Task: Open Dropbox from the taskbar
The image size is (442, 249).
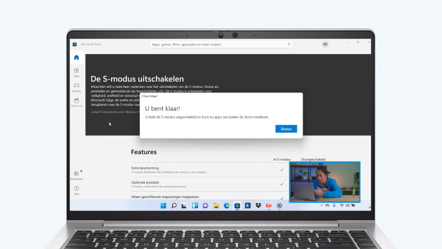Action: (x=258, y=205)
